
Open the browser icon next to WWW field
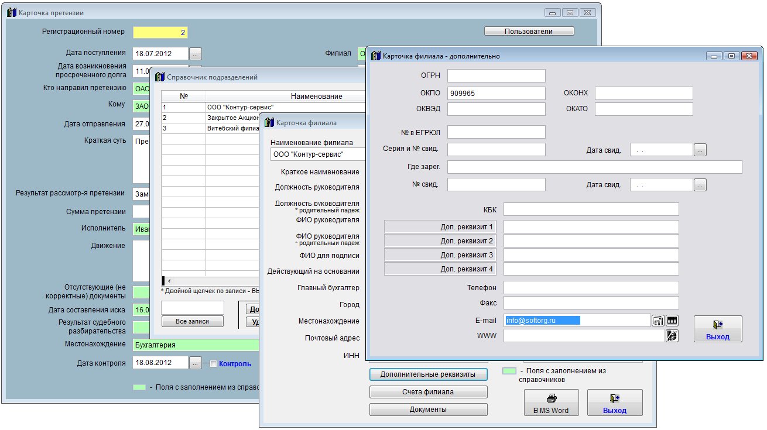pyautogui.click(x=672, y=336)
